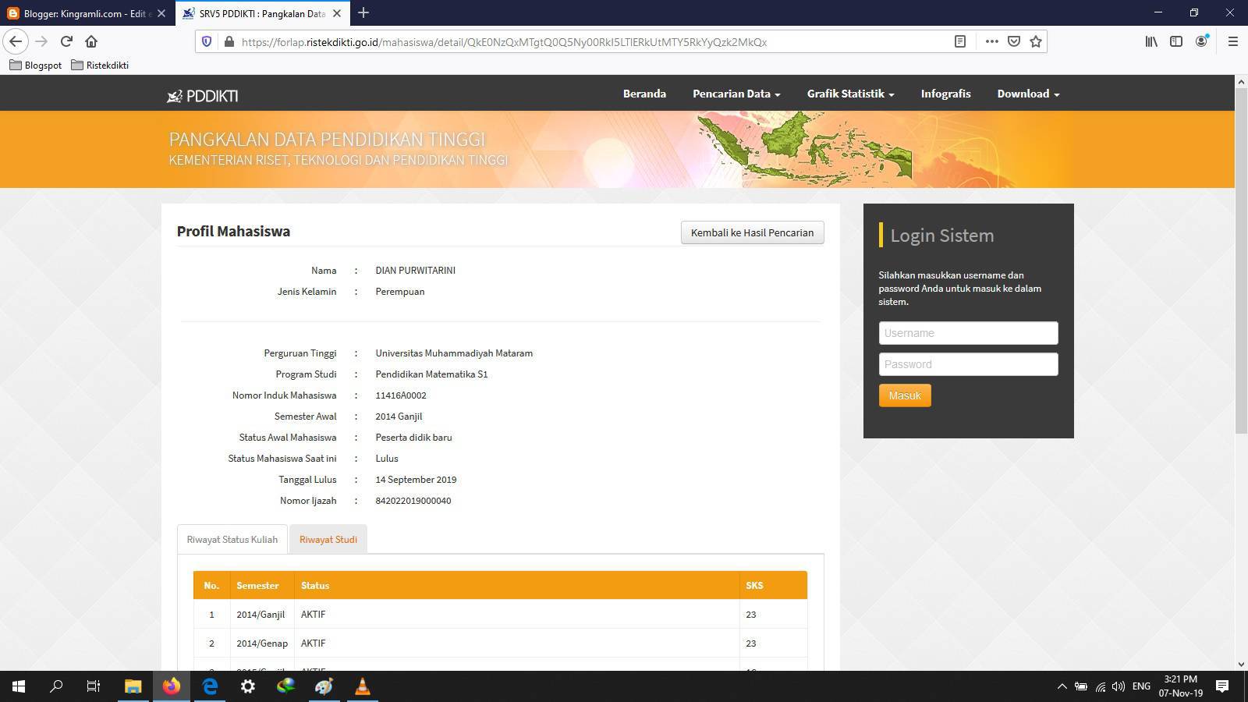Open VLC media player from taskbar

point(362,686)
